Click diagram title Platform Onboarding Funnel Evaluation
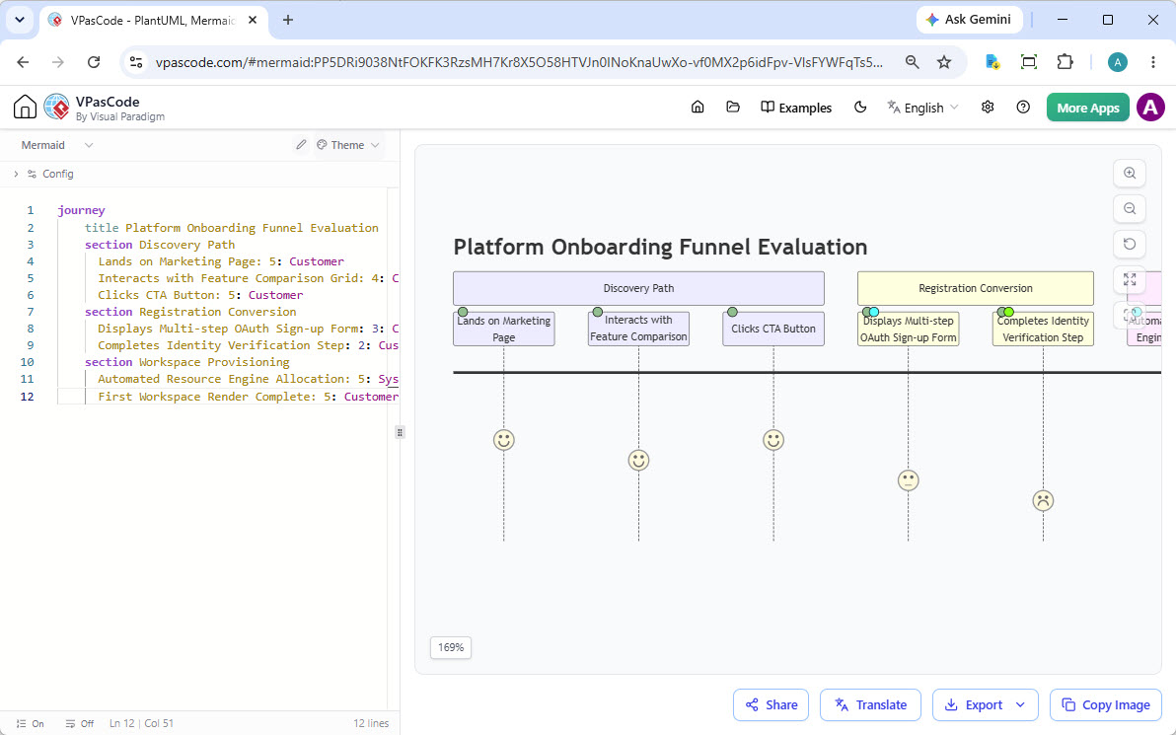 [660, 247]
